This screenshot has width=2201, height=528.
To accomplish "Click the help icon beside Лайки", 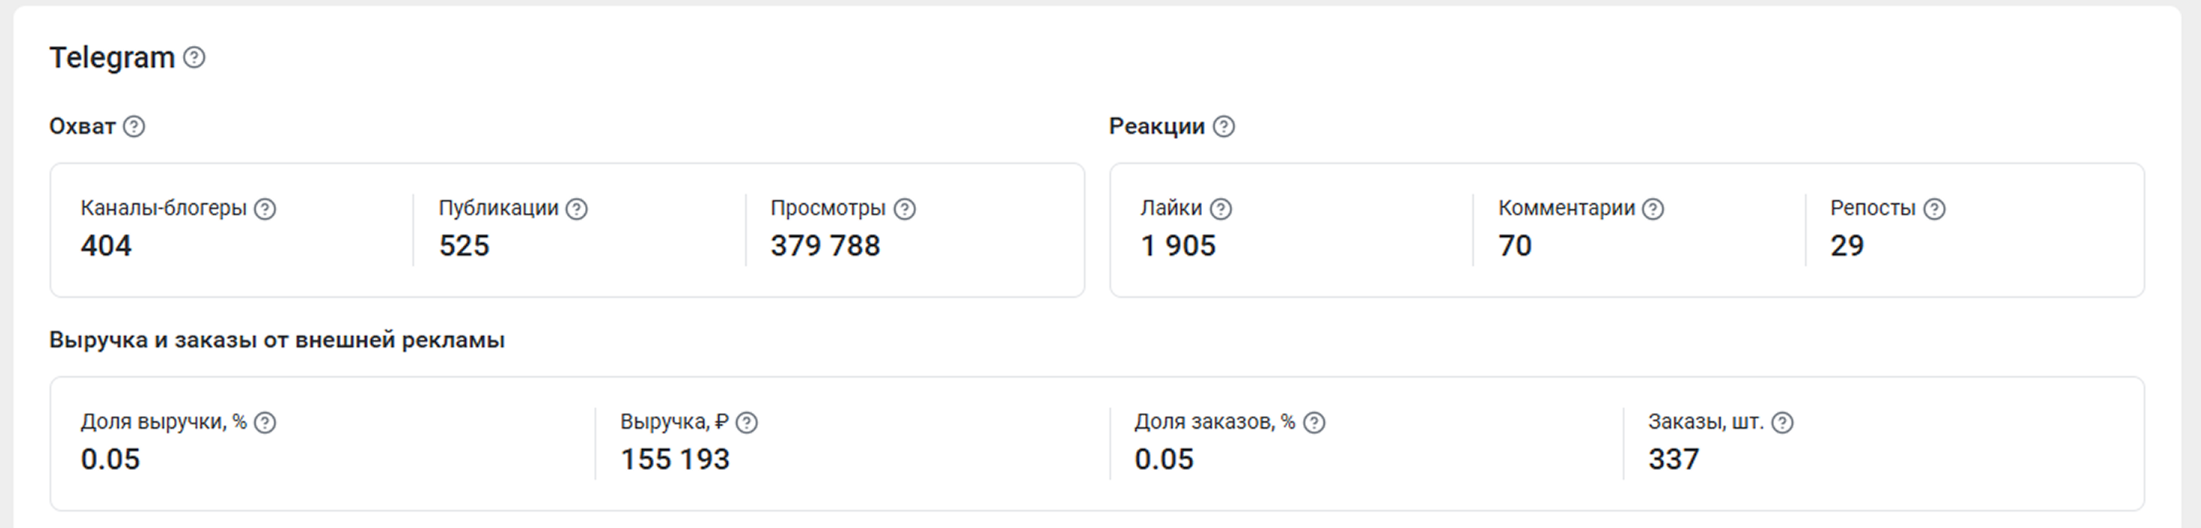I will [x=1221, y=208].
